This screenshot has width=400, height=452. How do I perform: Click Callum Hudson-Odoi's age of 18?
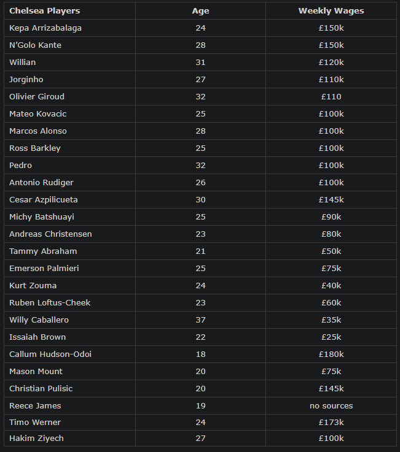200,354
